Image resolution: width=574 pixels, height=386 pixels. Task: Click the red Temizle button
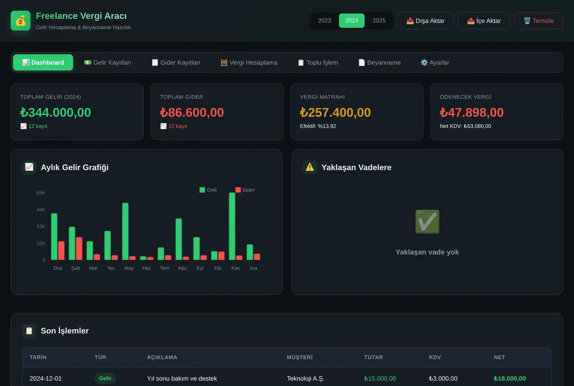[538, 21]
